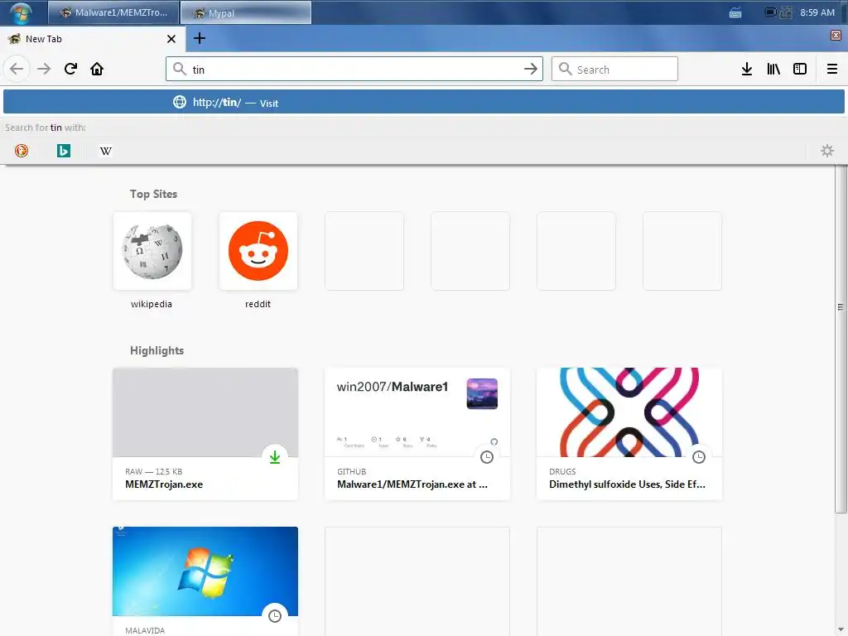Click the Top Sites heading
This screenshot has width=848, height=636.
pyautogui.click(x=153, y=194)
